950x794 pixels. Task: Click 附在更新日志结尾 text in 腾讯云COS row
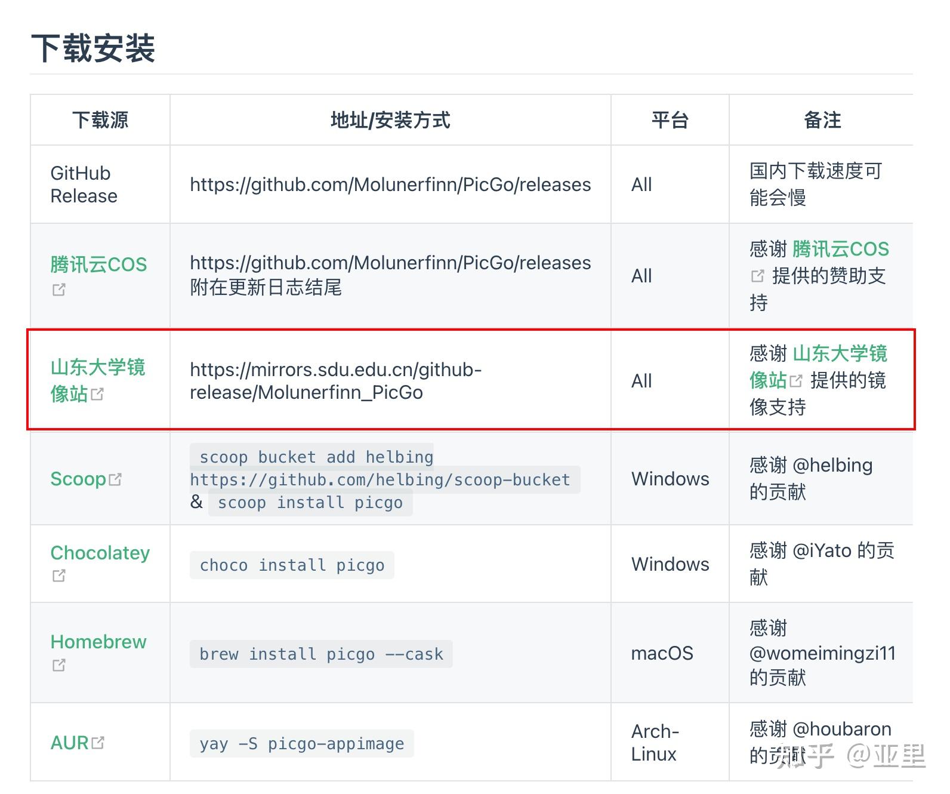pos(266,288)
